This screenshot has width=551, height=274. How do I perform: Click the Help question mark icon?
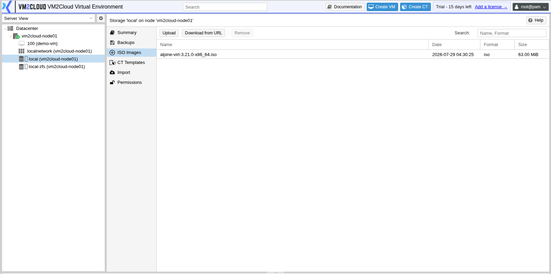click(530, 20)
